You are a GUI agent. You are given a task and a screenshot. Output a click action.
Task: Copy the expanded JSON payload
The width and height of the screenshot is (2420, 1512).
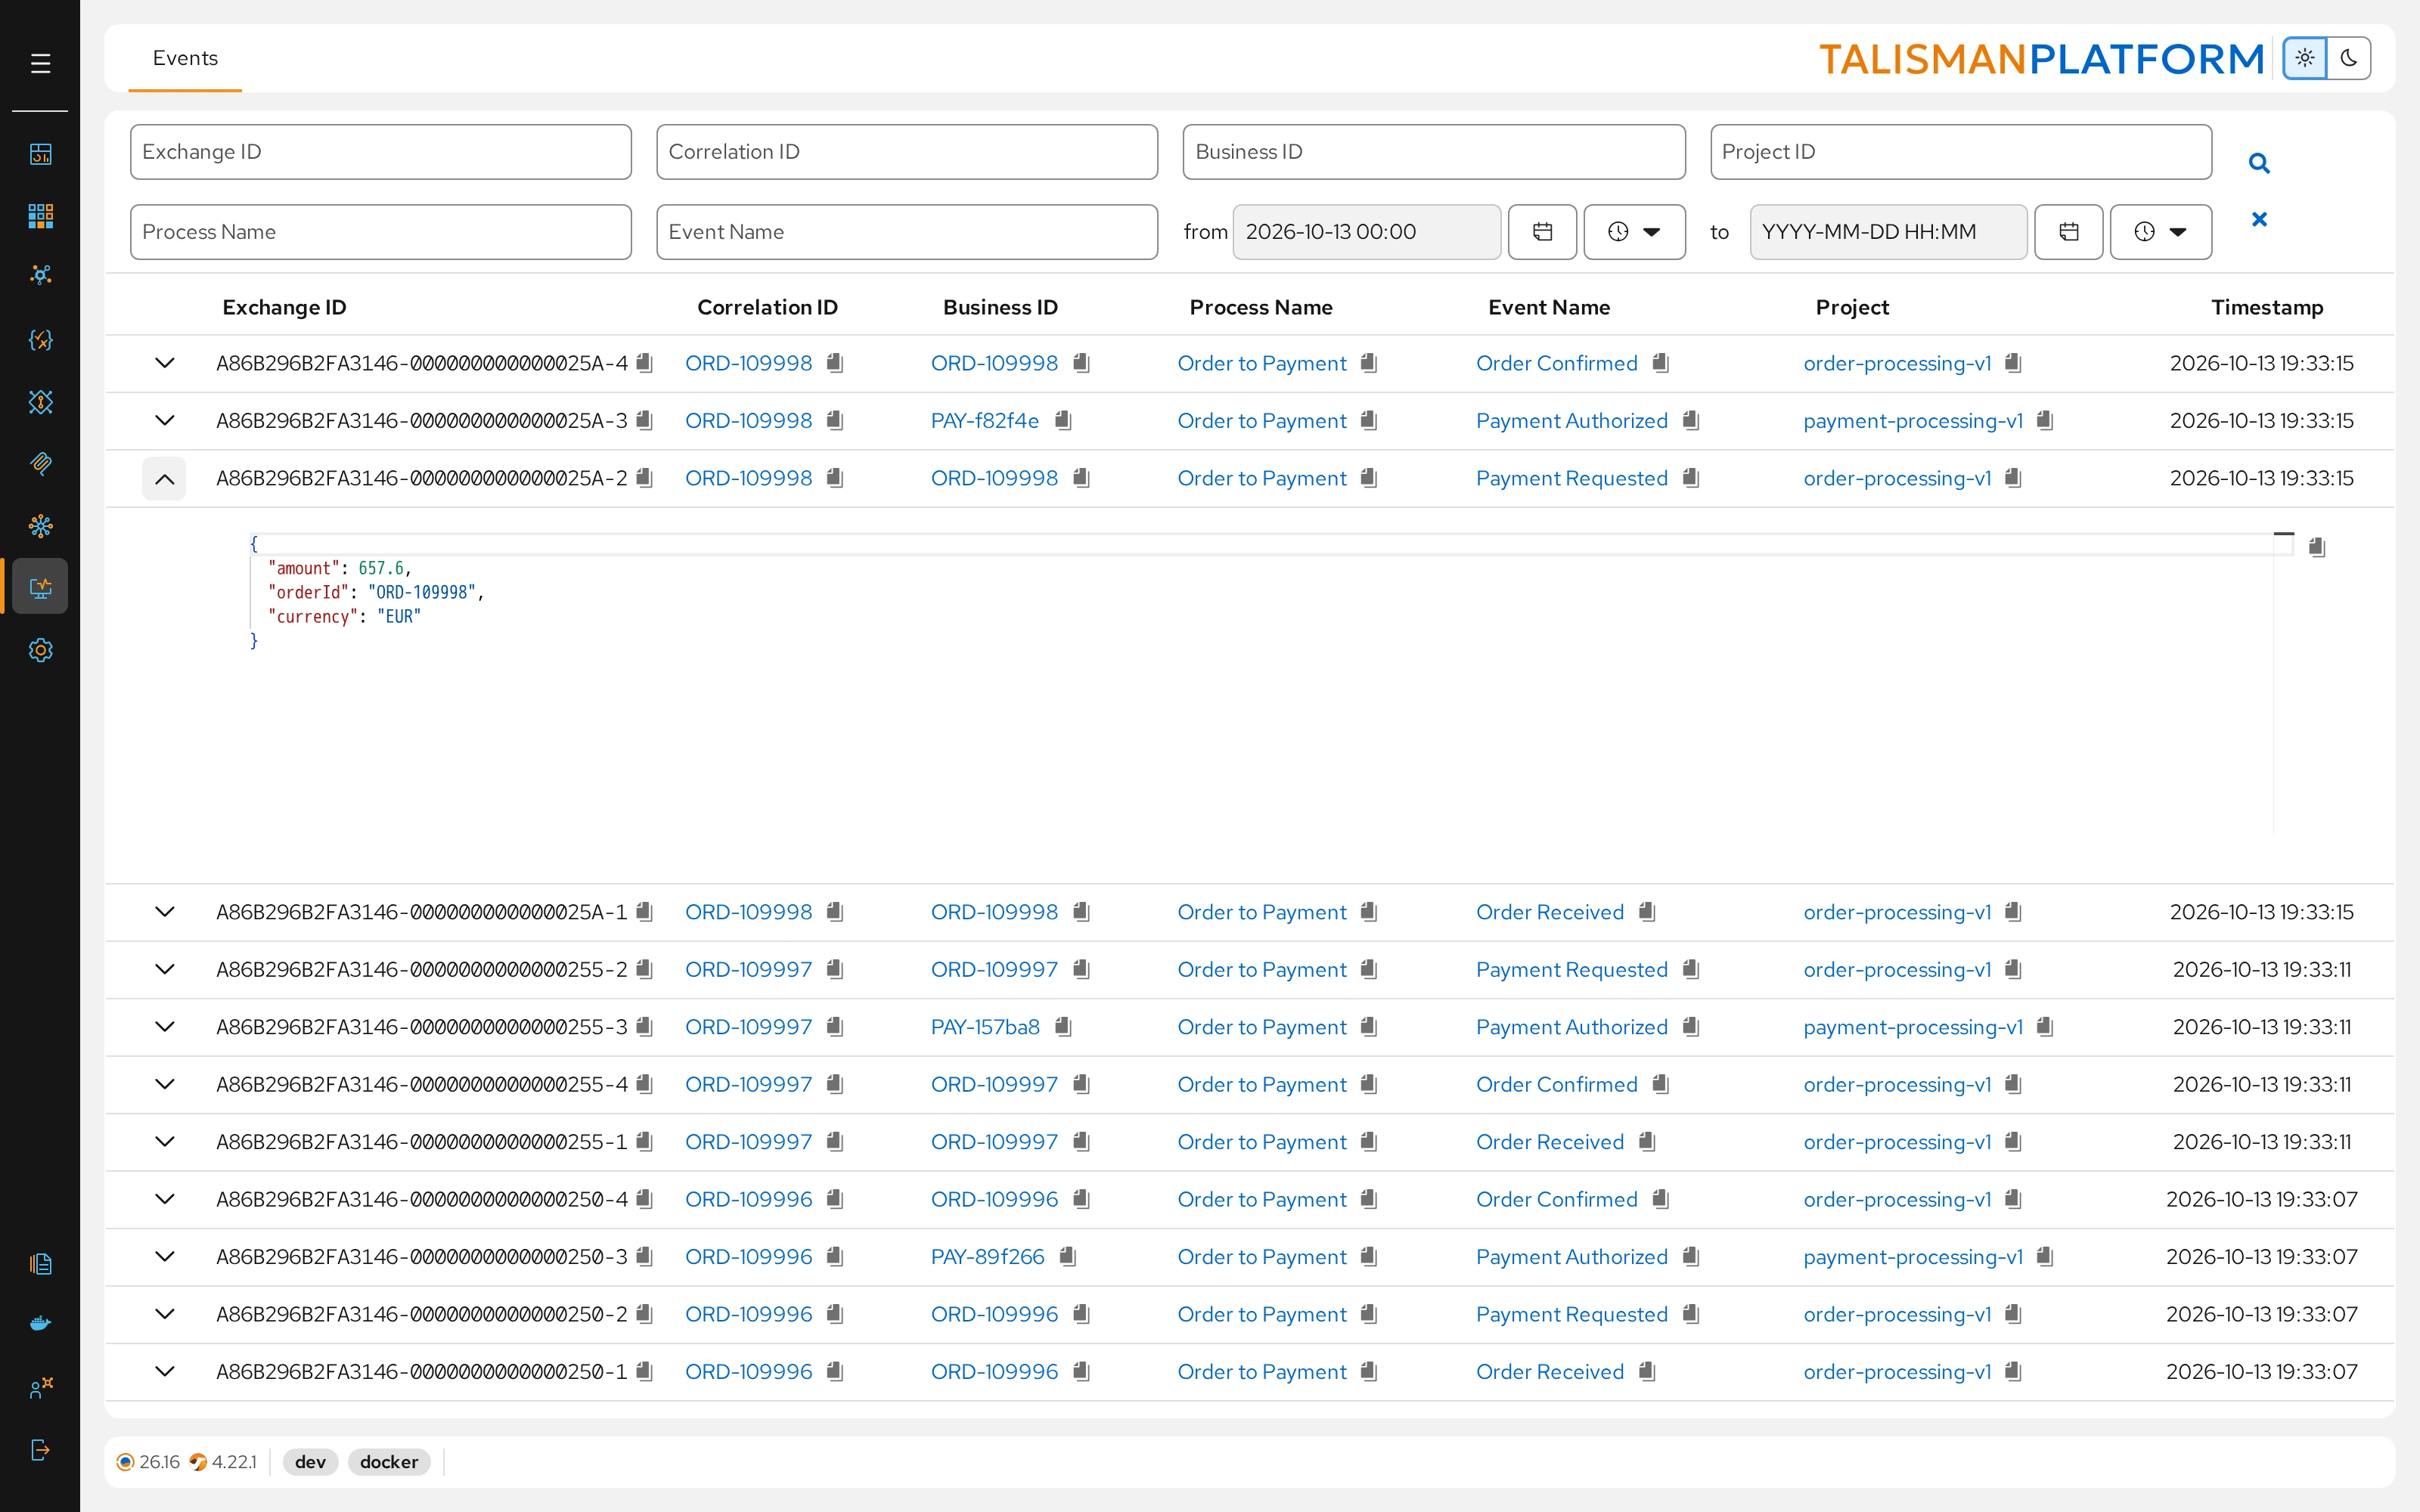2317,547
